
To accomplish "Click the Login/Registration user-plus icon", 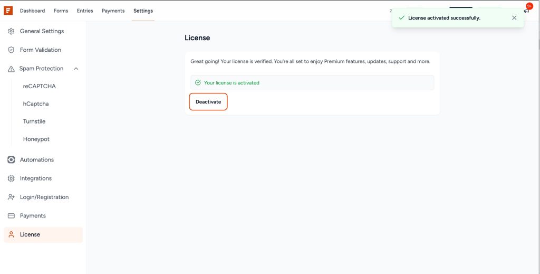I will pos(11,197).
